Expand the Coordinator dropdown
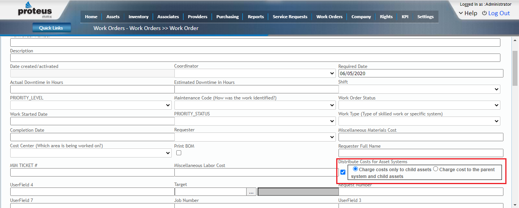 [255, 73]
